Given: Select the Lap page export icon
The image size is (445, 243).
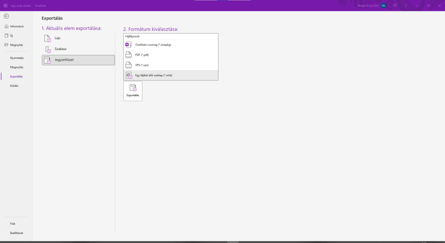Looking at the screenshot, I should click(x=48, y=38).
